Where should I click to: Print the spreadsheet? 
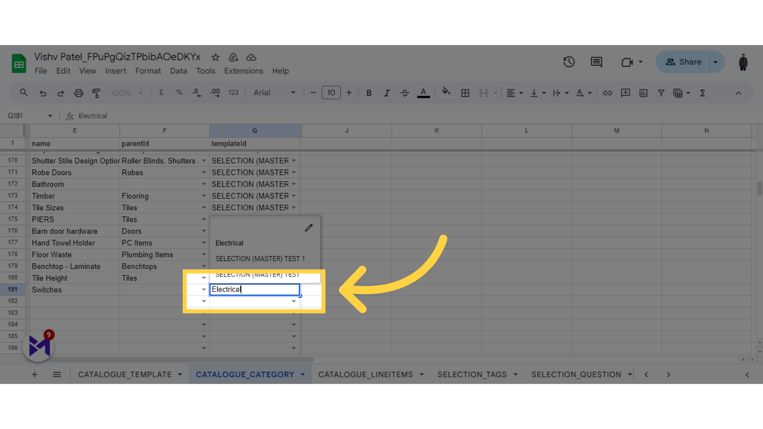(79, 93)
